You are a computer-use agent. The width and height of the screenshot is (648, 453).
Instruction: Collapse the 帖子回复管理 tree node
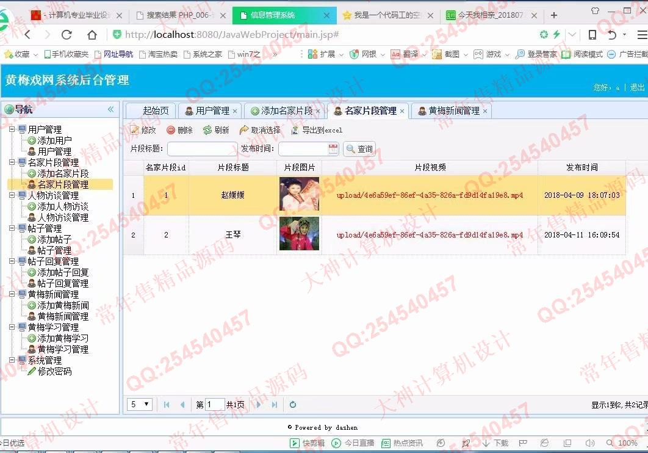(x=12, y=261)
